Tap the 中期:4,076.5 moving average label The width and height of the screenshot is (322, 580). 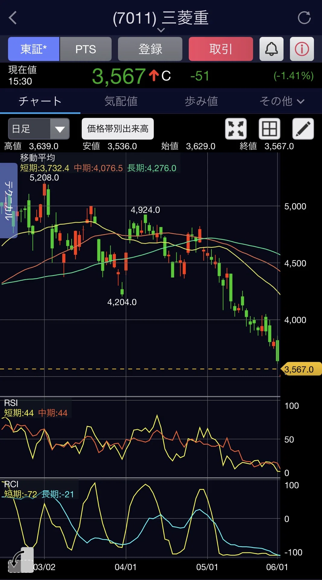pyautogui.click(x=98, y=168)
